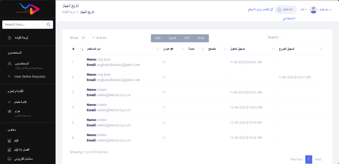
Task: Open the entries count dropdown showing 10
Action: pyautogui.click(x=88, y=38)
